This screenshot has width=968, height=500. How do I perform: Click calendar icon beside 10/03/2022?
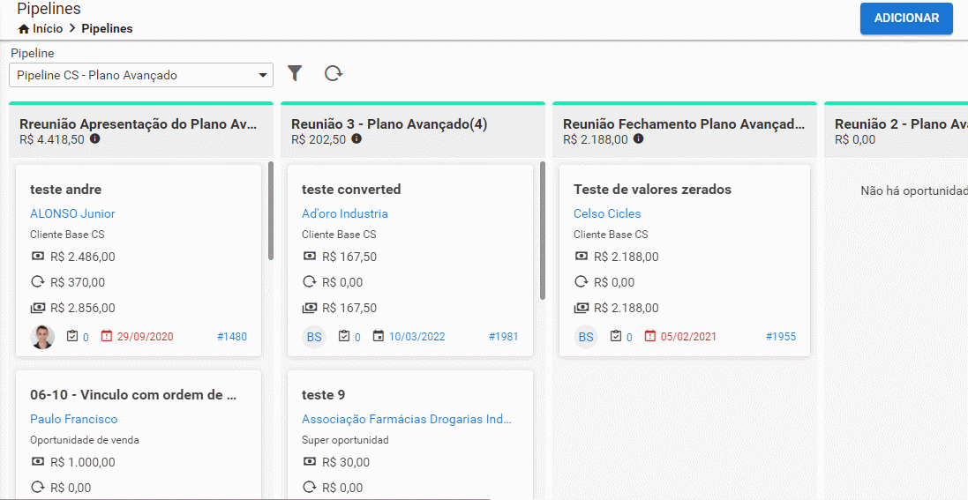pos(379,337)
